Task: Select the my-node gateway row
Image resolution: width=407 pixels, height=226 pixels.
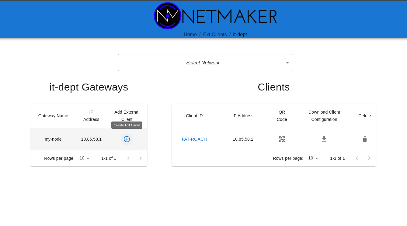Action: [53, 139]
